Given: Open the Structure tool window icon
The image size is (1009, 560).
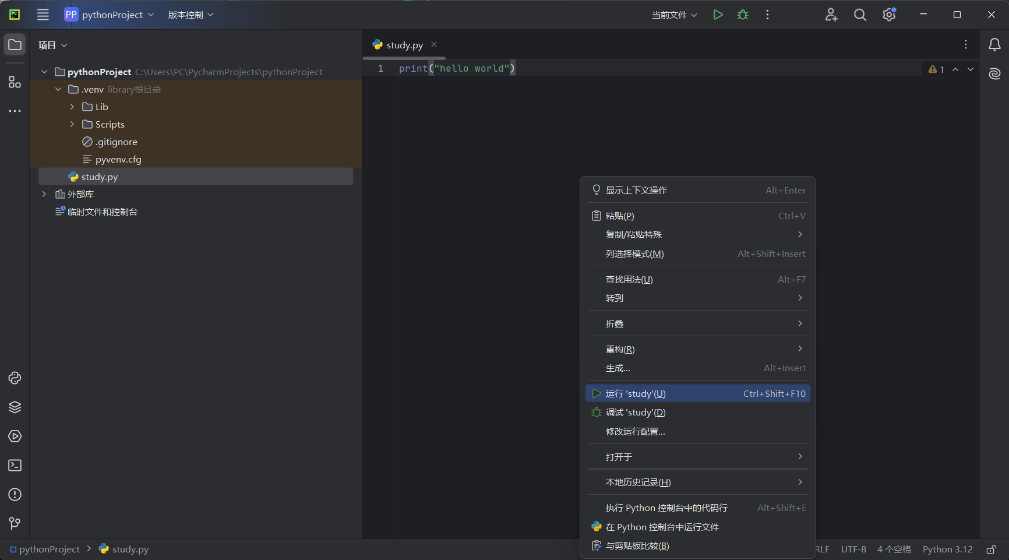Looking at the screenshot, I should tap(15, 82).
